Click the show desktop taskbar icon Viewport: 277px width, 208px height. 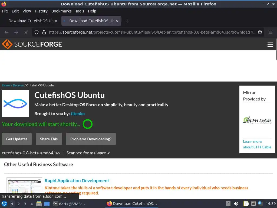pyautogui.click(x=47, y=204)
